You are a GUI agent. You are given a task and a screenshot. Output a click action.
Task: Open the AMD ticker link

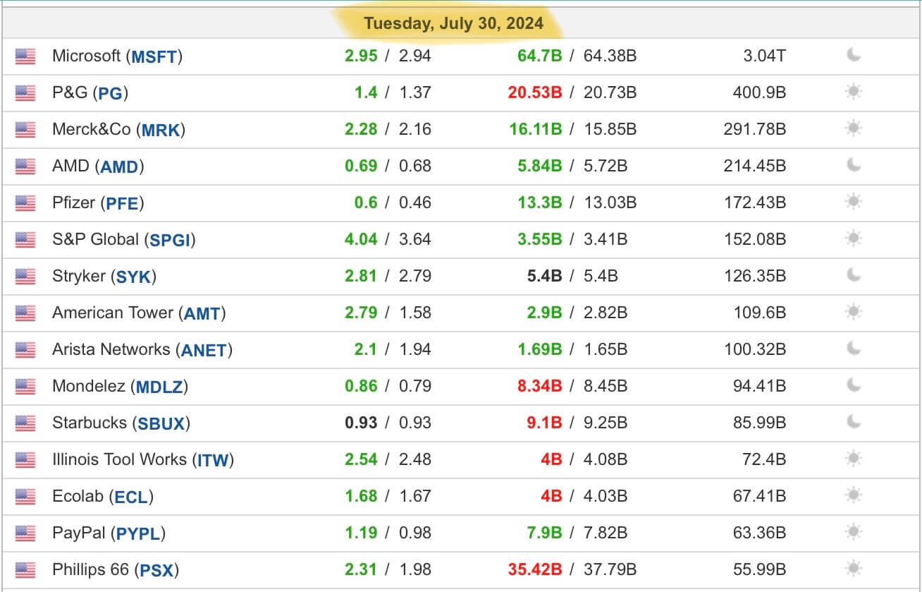tap(119, 167)
